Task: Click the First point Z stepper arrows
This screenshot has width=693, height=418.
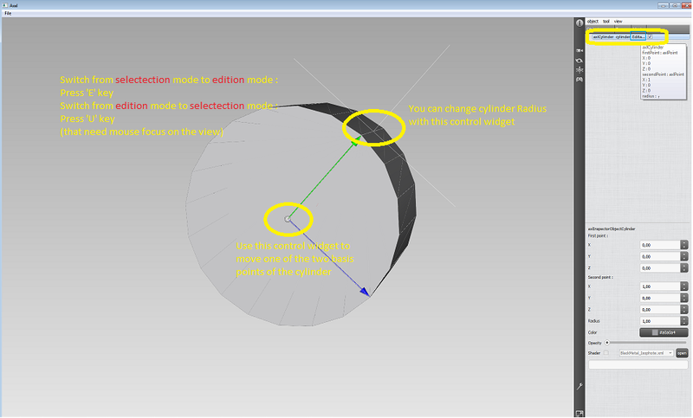Action: click(x=684, y=268)
